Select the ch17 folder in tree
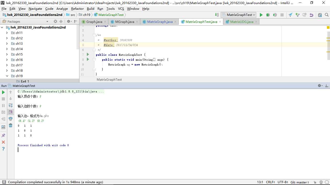The width and height of the screenshot is (330, 185). tap(19, 65)
